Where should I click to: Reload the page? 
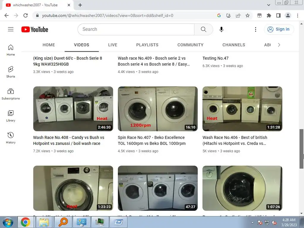(x=26, y=15)
